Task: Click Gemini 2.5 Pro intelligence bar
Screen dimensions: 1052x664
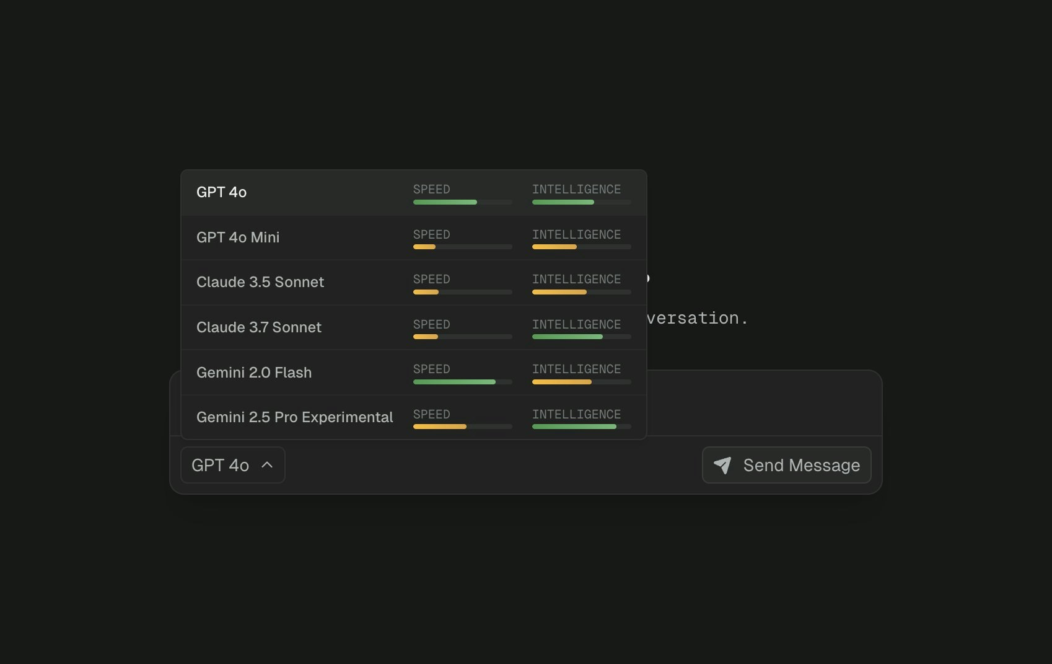Action: [582, 427]
